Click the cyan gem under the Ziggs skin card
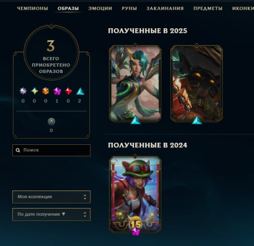The height and width of the screenshot is (246, 254). click(x=197, y=120)
